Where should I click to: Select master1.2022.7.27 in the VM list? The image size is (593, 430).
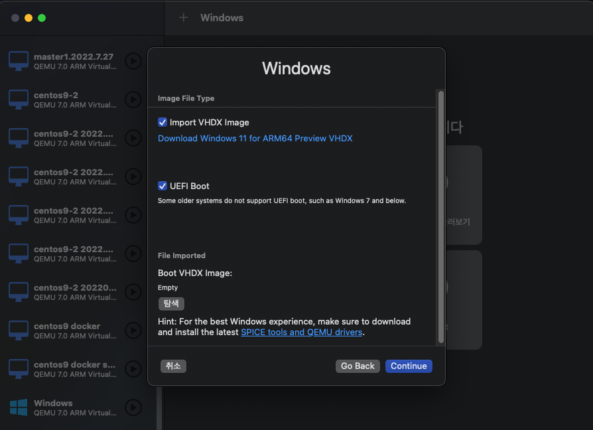pyautogui.click(x=74, y=61)
